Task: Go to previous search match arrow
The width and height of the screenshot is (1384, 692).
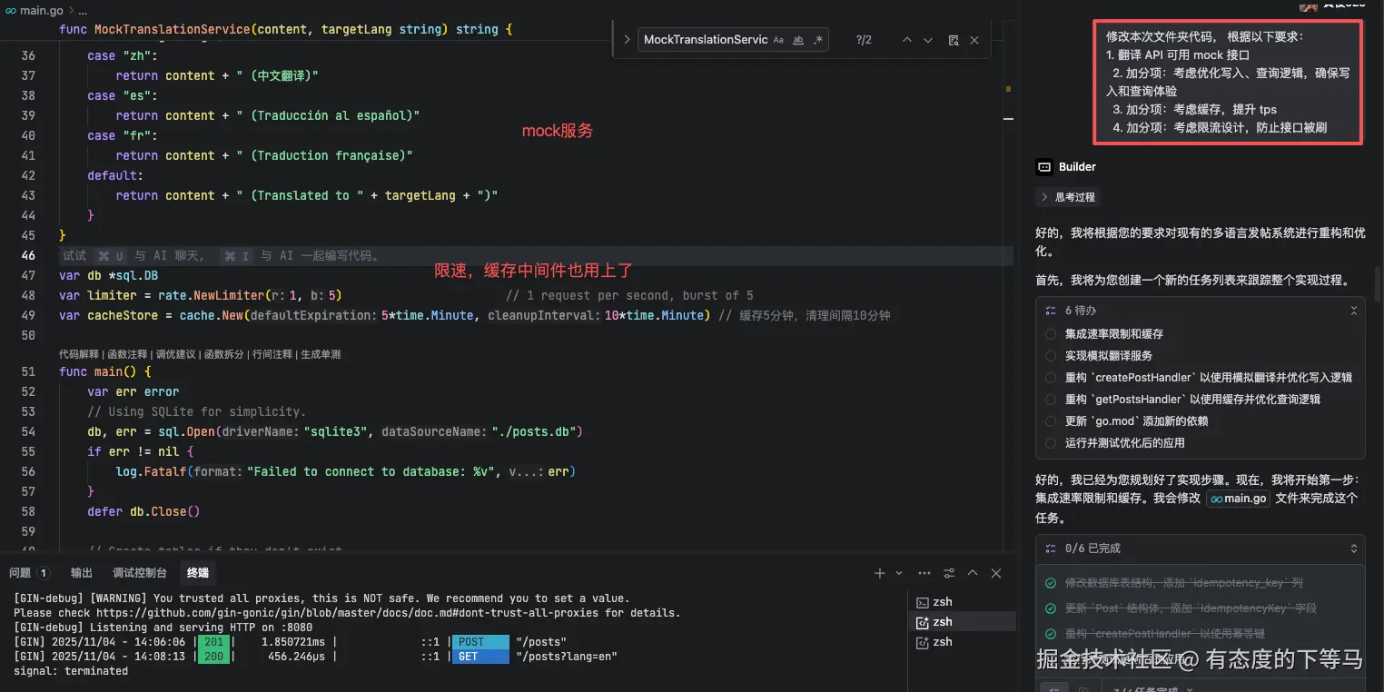Action: (906, 40)
